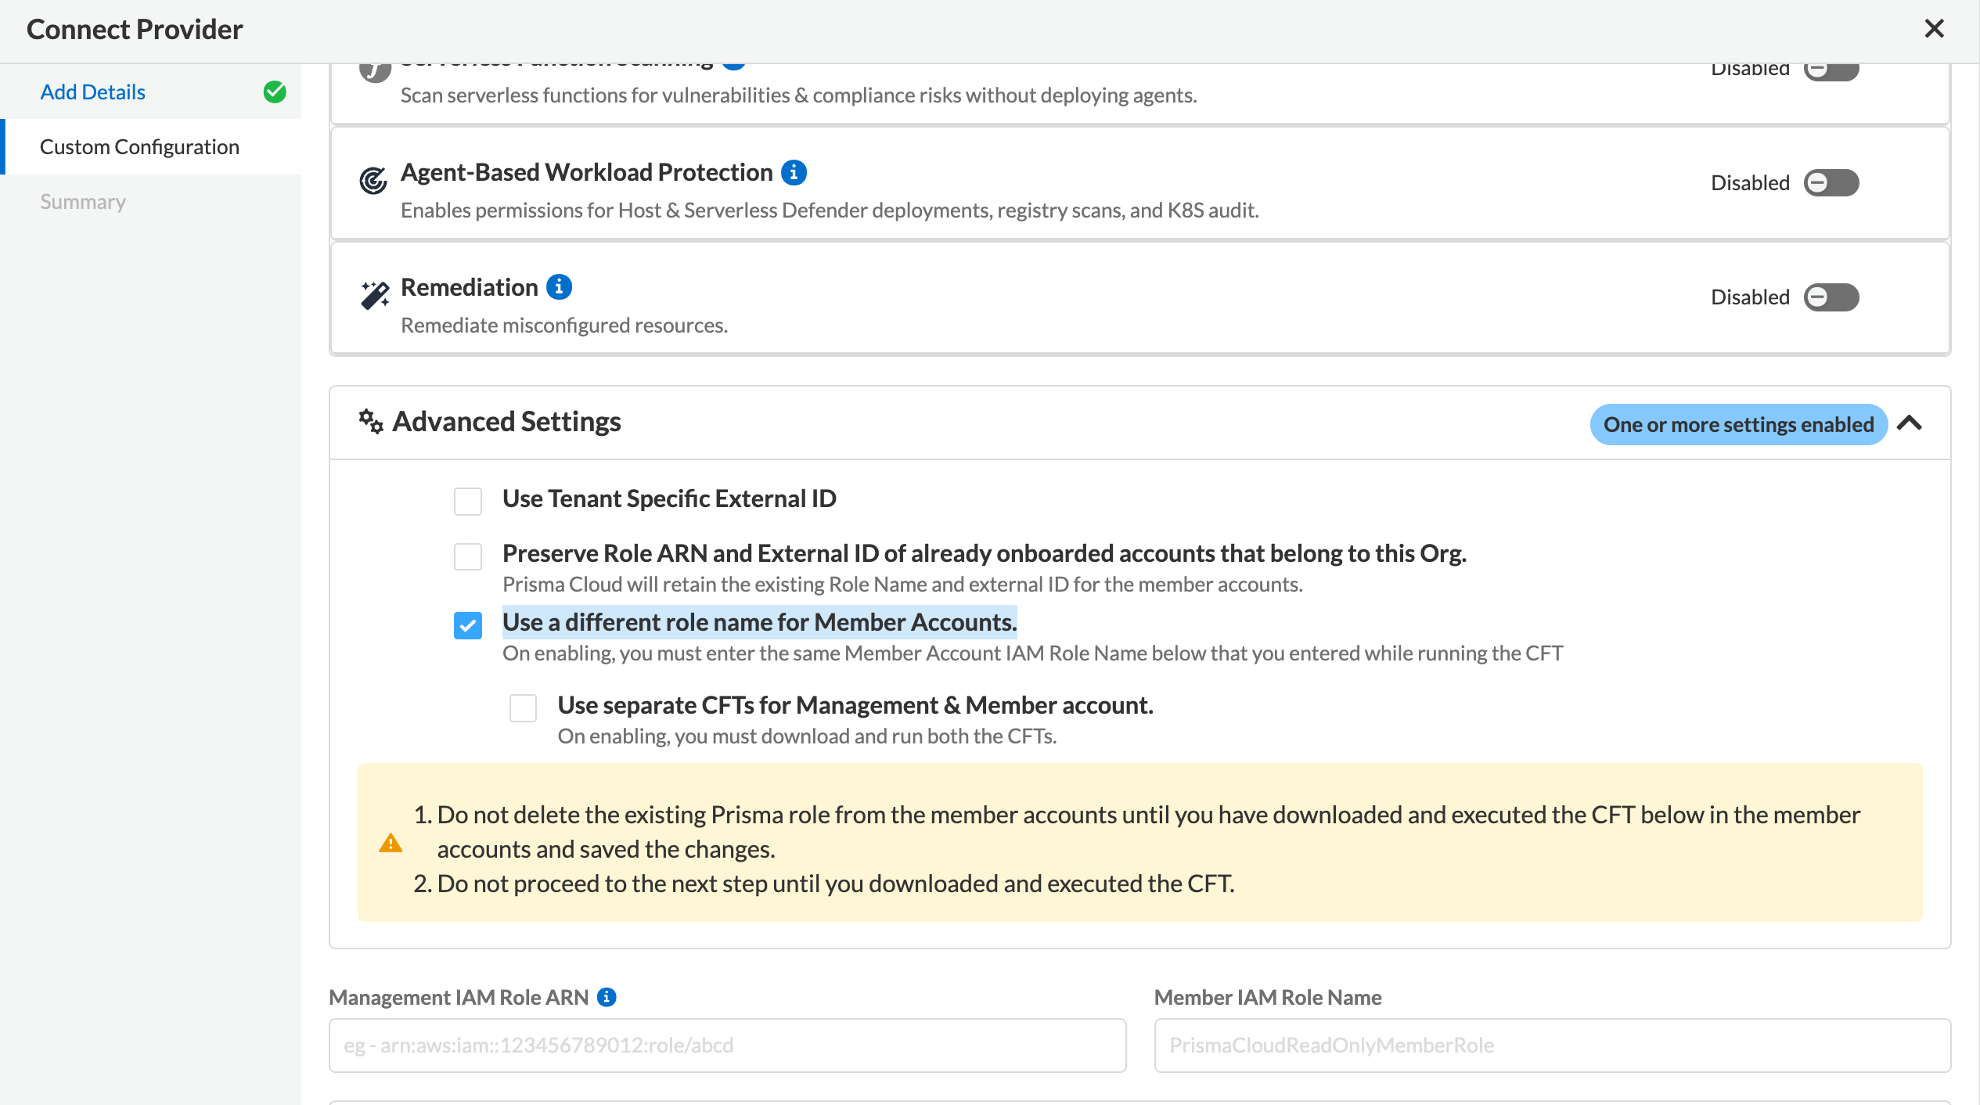Click the Management IAM Role ARN field
Screen dimensions: 1980x1105
pyautogui.click(x=727, y=1045)
